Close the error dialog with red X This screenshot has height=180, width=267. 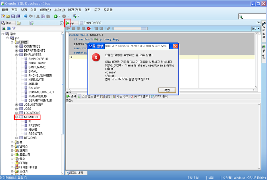pyautogui.click(x=176, y=46)
